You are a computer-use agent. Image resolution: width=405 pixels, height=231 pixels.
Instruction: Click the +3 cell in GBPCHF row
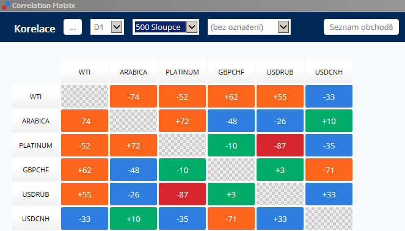(x=280, y=170)
